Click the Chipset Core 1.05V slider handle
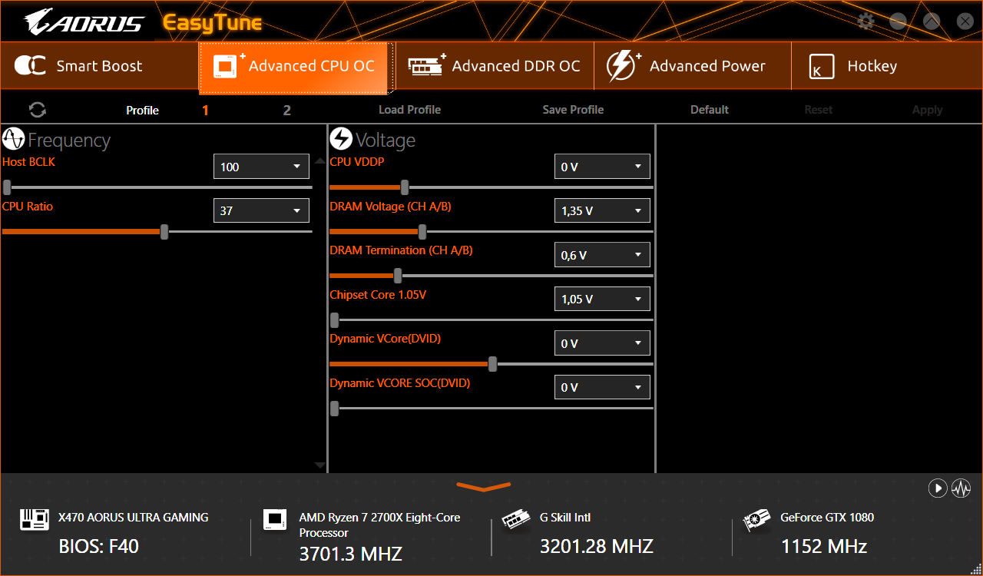Screen dimensions: 983x576 coord(334,319)
